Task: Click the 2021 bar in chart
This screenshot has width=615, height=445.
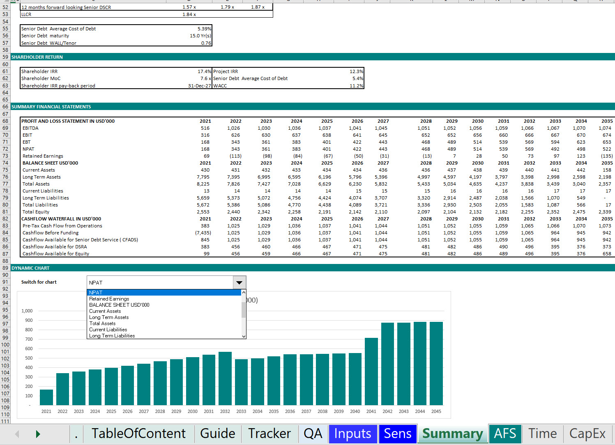Action: coord(46,397)
